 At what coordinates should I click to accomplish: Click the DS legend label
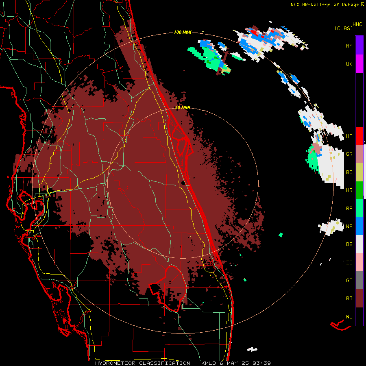click(349, 244)
